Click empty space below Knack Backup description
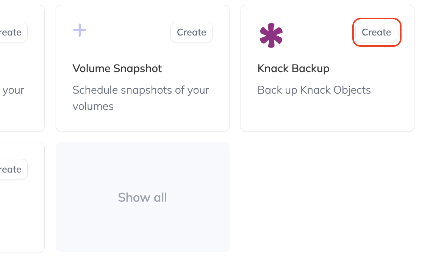422x256 pixels. 327,113
